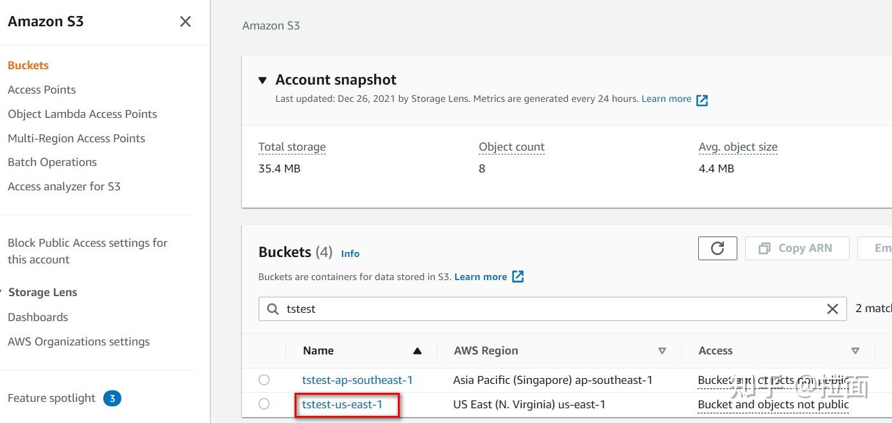Open external link icon beside Buckets Learn more
892x423 pixels.
(518, 277)
